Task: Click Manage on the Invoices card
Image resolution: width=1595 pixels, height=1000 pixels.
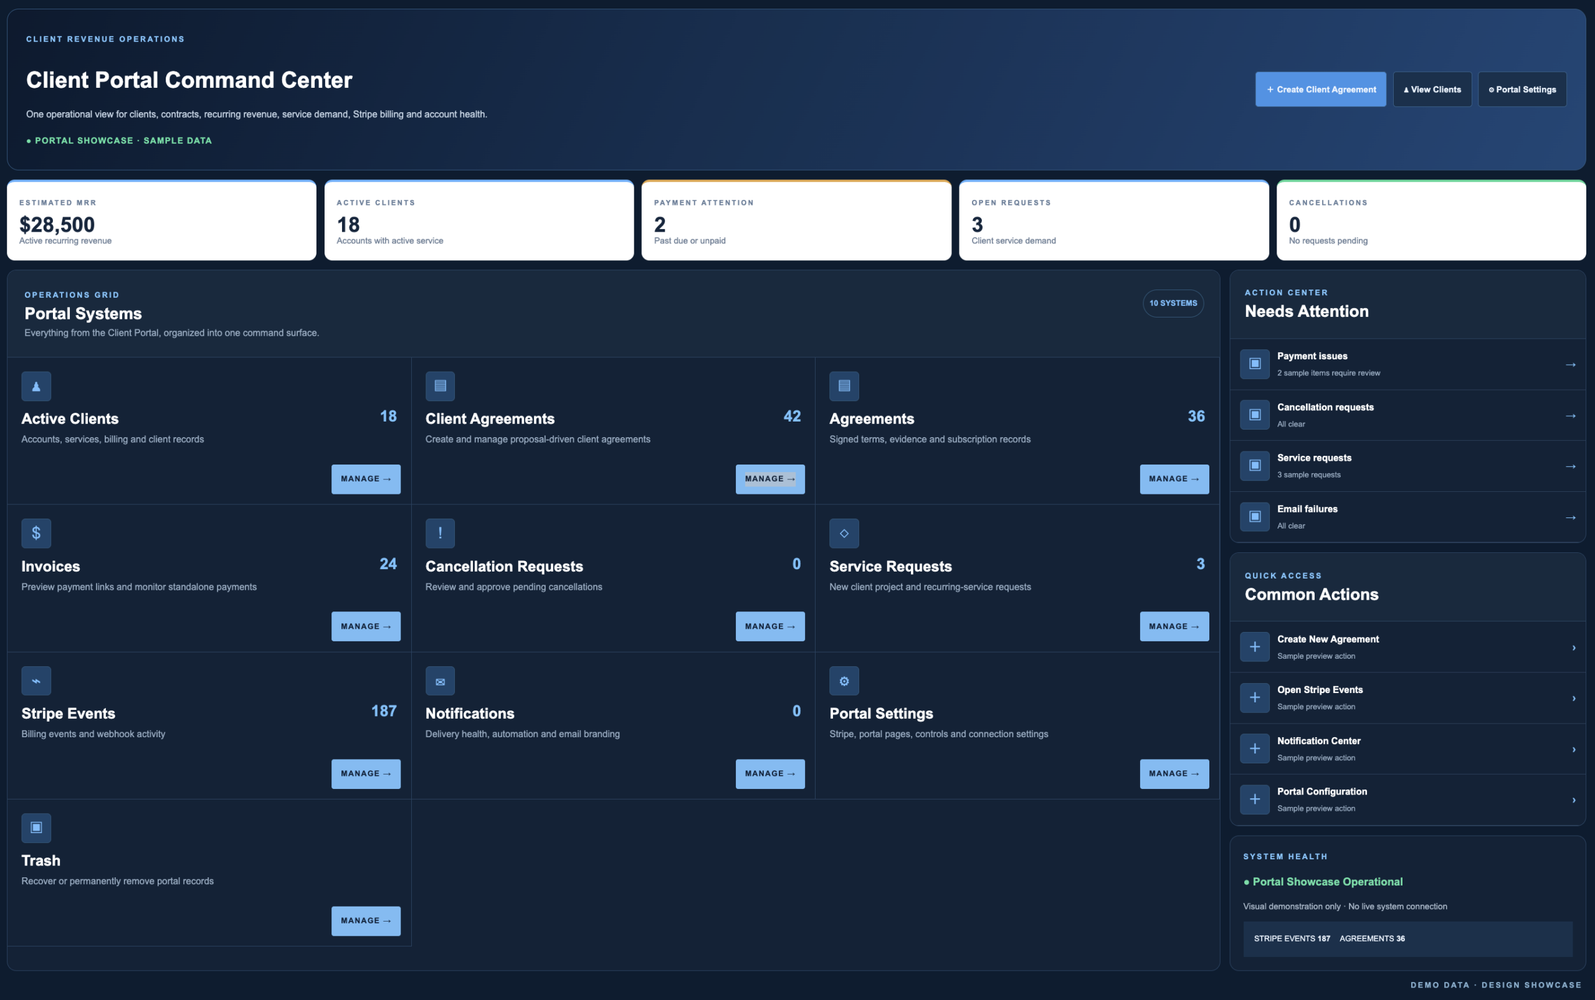Action: 366,626
